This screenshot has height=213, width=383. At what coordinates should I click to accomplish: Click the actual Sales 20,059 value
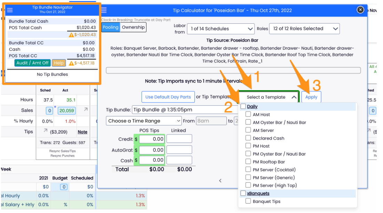[66, 111]
